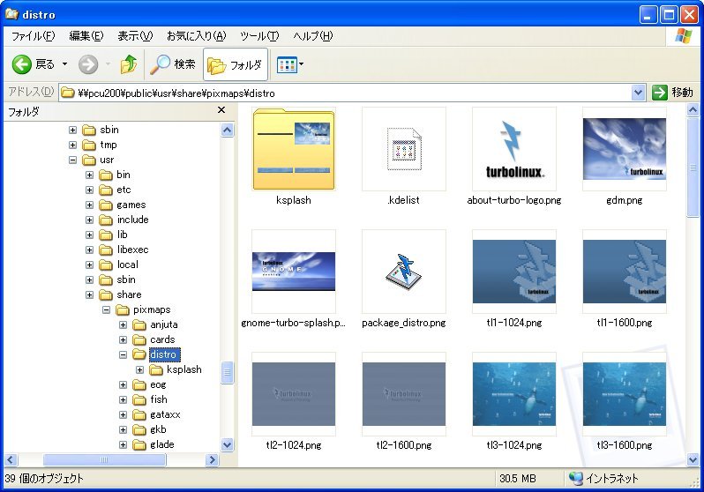Select the tl1-1600.png thumbnail

click(625, 272)
